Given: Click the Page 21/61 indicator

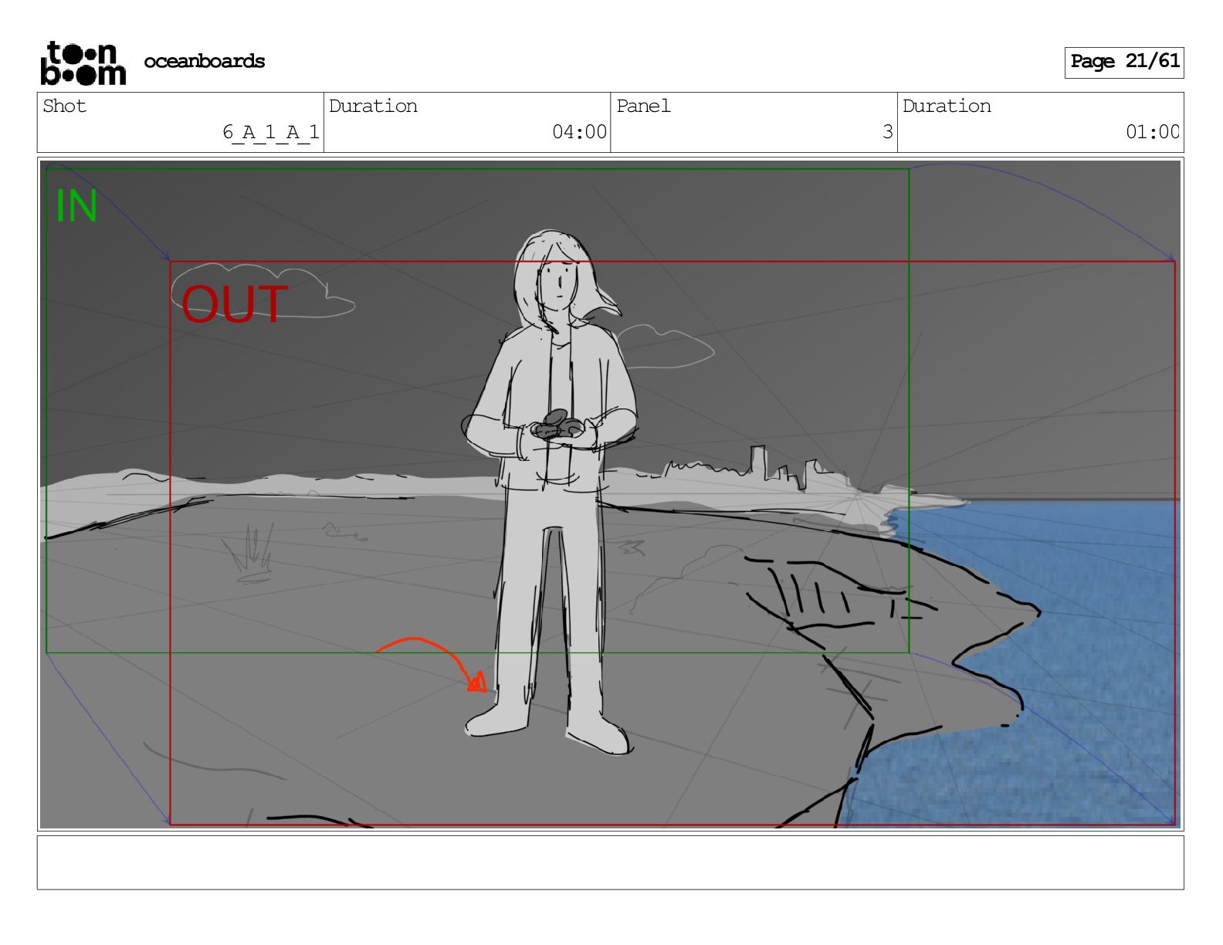Looking at the screenshot, I should [x=1124, y=62].
